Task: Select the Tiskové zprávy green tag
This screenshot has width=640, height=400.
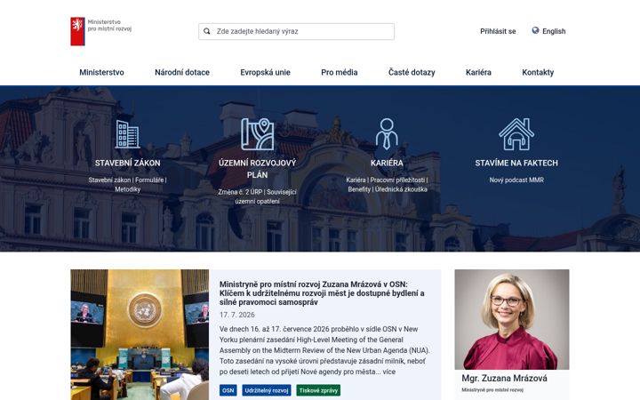Action: click(318, 390)
